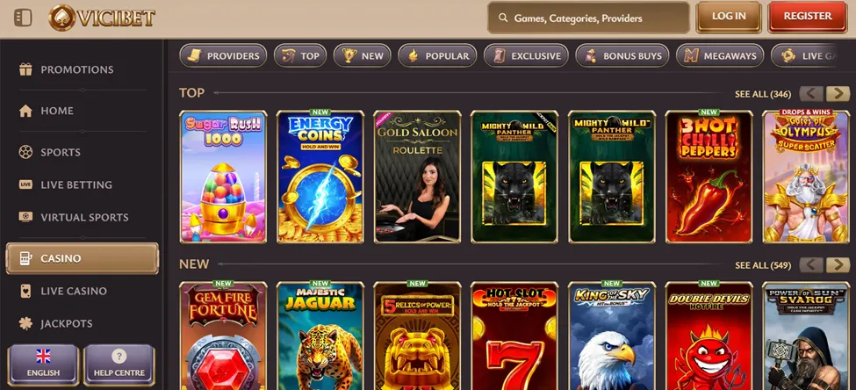Collapse the sidebar using the panel icon
Viewport: 856px width, 390px height.
[23, 18]
